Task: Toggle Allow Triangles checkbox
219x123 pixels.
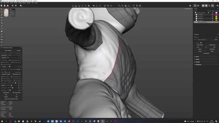Action: [x=2, y=77]
